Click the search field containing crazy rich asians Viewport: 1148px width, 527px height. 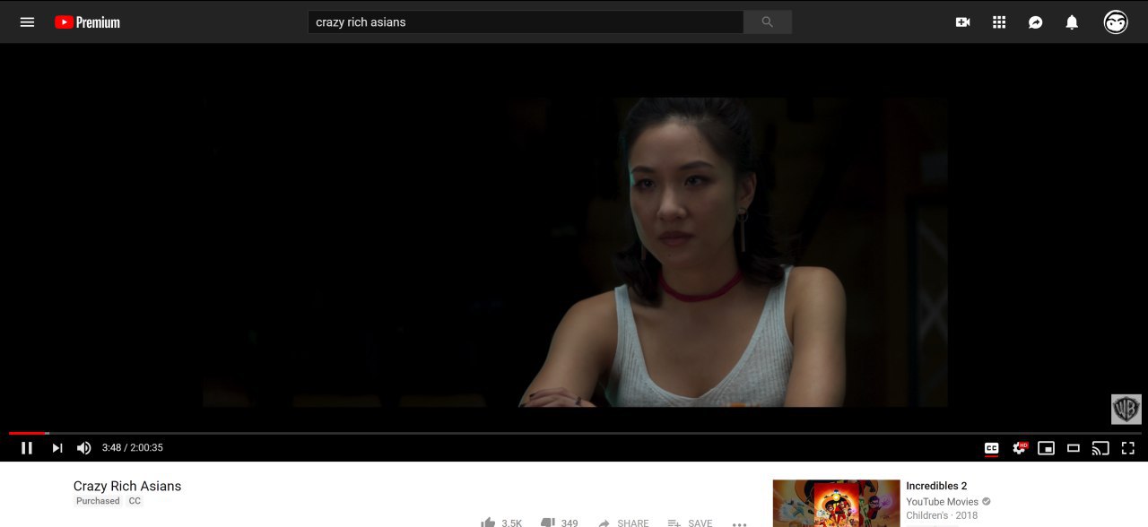point(526,22)
